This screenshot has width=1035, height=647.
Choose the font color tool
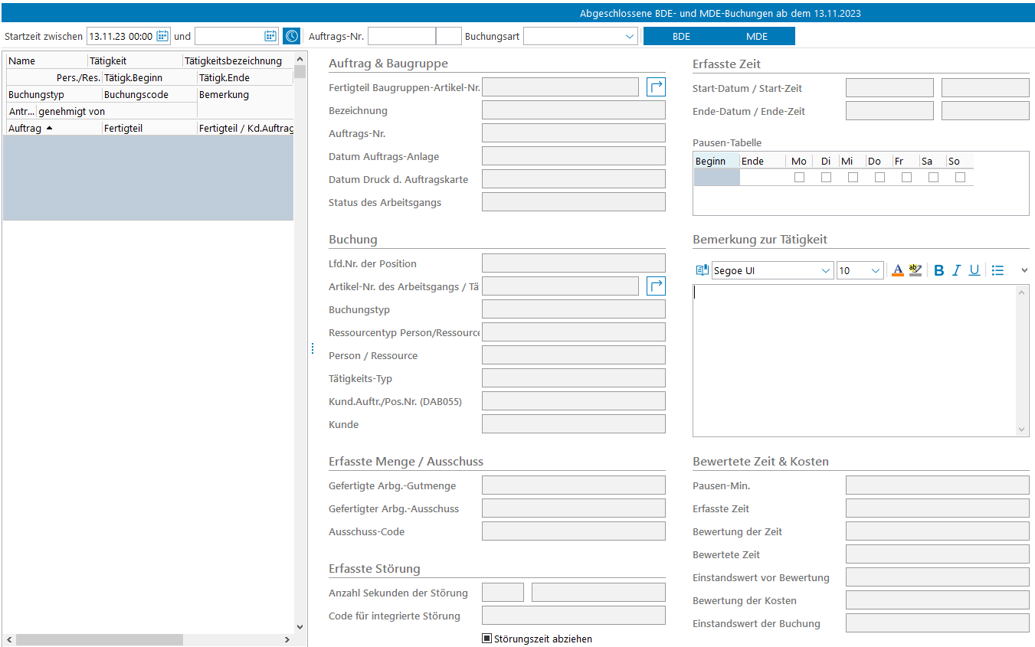[898, 270]
